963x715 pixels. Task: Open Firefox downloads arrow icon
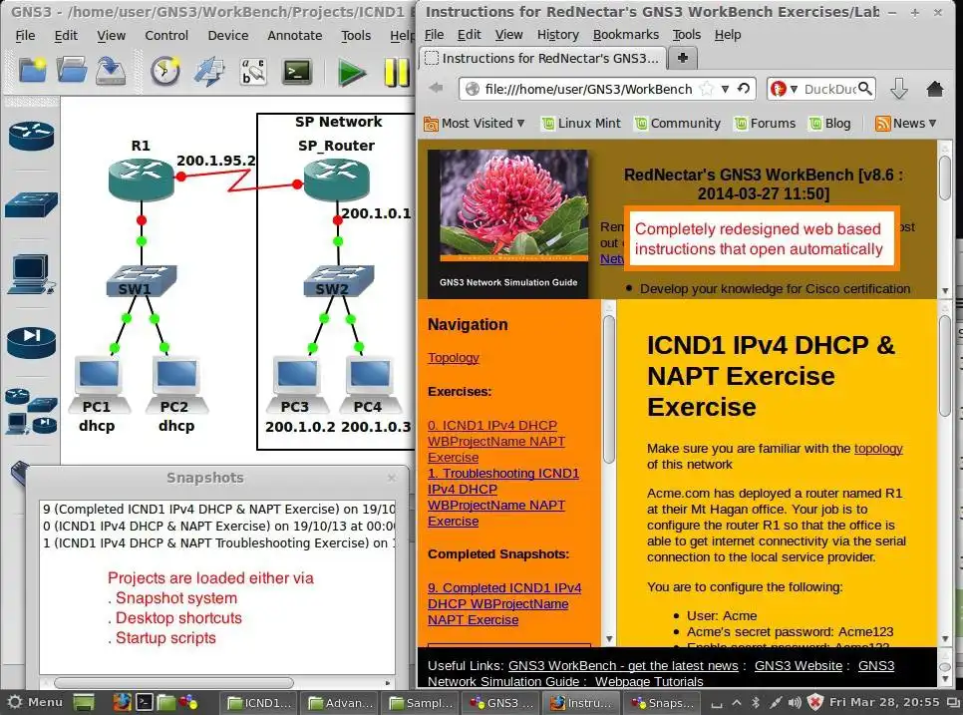pyautogui.click(x=899, y=89)
